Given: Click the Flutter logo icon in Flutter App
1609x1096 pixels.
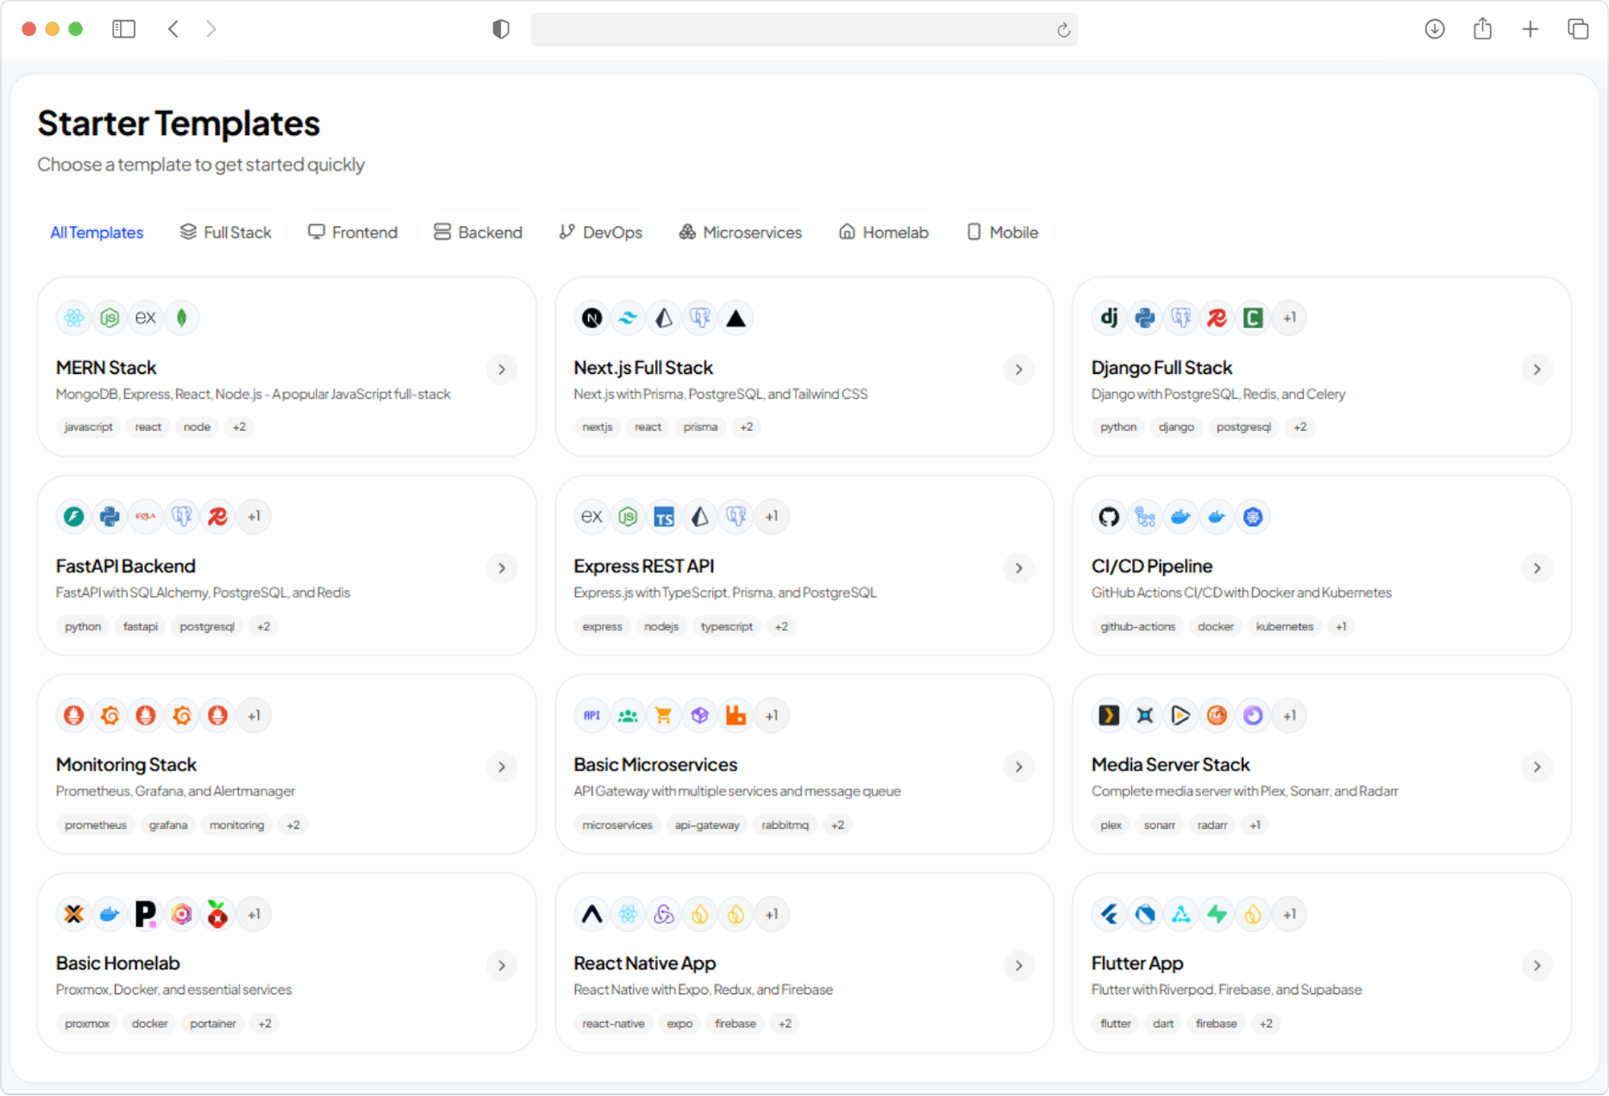Looking at the screenshot, I should coord(1109,913).
